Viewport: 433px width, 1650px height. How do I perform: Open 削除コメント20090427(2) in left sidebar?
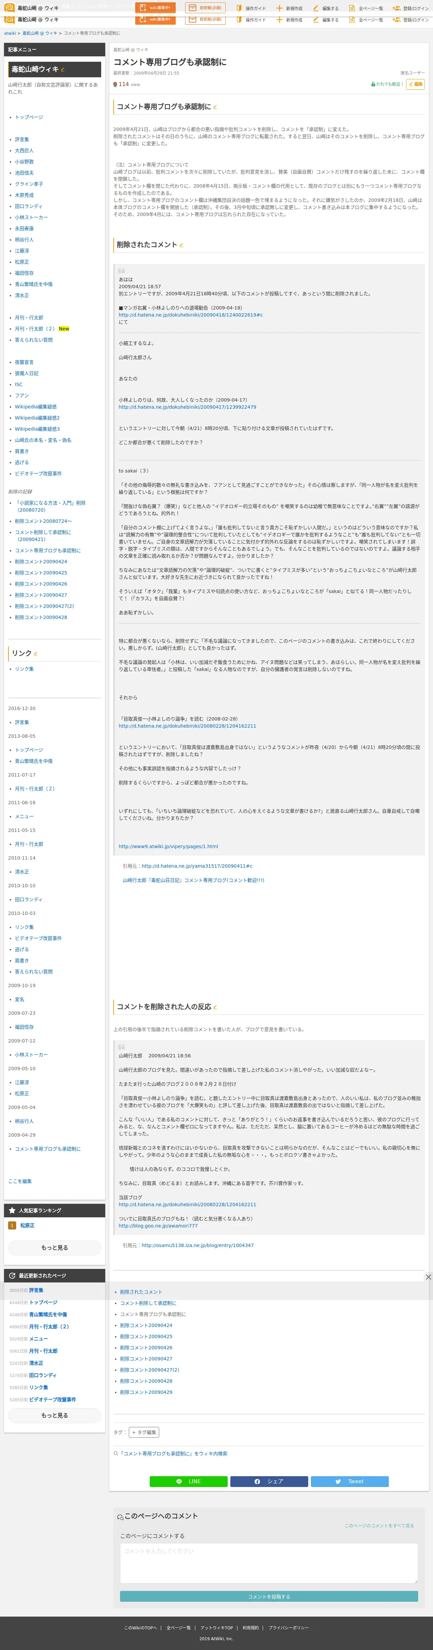(x=44, y=606)
